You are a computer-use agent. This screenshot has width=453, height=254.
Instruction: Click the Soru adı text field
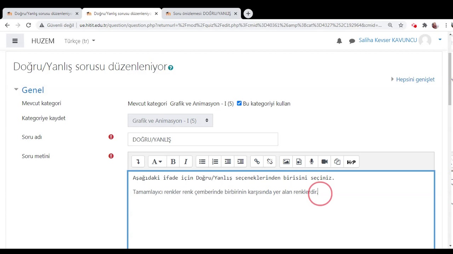click(x=203, y=139)
